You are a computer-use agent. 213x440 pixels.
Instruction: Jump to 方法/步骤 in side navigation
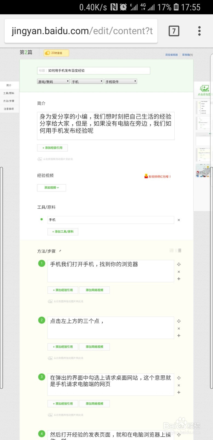(x=9, y=101)
